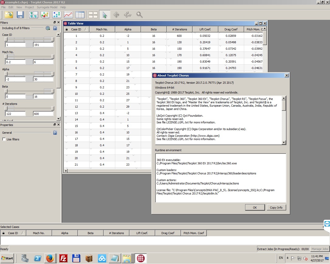Open project with the folder toolbar icon

9,15
